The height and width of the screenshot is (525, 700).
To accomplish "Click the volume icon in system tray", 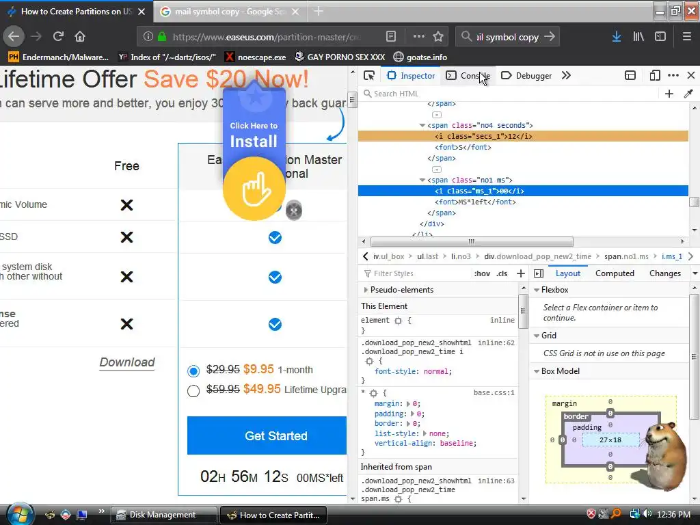I will [x=647, y=514].
